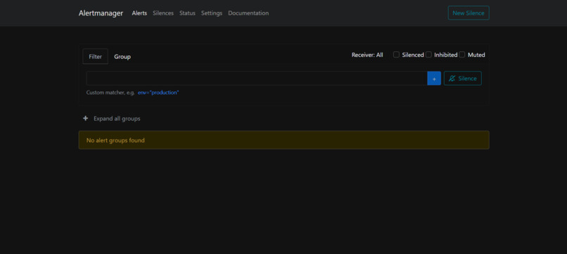This screenshot has height=254, width=567.
Task: Click the plus icon beside Expand all groups
Action: click(85, 119)
